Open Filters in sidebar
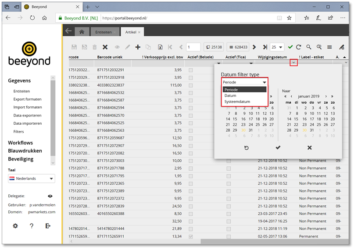The height and width of the screenshot is (249, 354). (x=18, y=131)
